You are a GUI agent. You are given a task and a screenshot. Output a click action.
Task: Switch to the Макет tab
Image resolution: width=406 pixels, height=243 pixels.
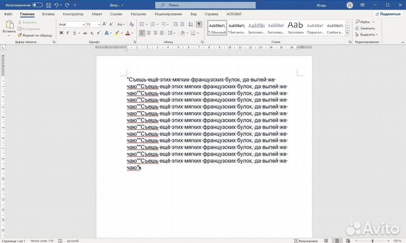[97, 14]
